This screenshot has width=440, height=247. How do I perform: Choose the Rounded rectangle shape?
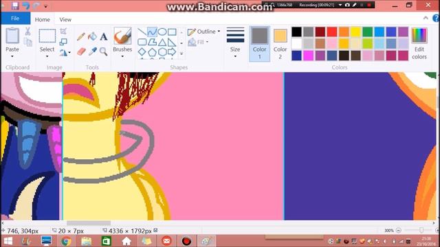pos(142,42)
